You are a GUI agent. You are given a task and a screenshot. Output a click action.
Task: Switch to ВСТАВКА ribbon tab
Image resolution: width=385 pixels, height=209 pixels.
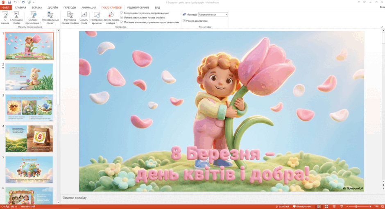pos(36,8)
